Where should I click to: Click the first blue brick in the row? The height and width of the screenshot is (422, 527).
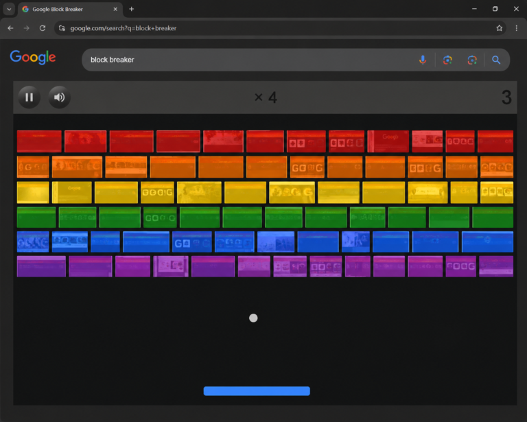pos(33,242)
